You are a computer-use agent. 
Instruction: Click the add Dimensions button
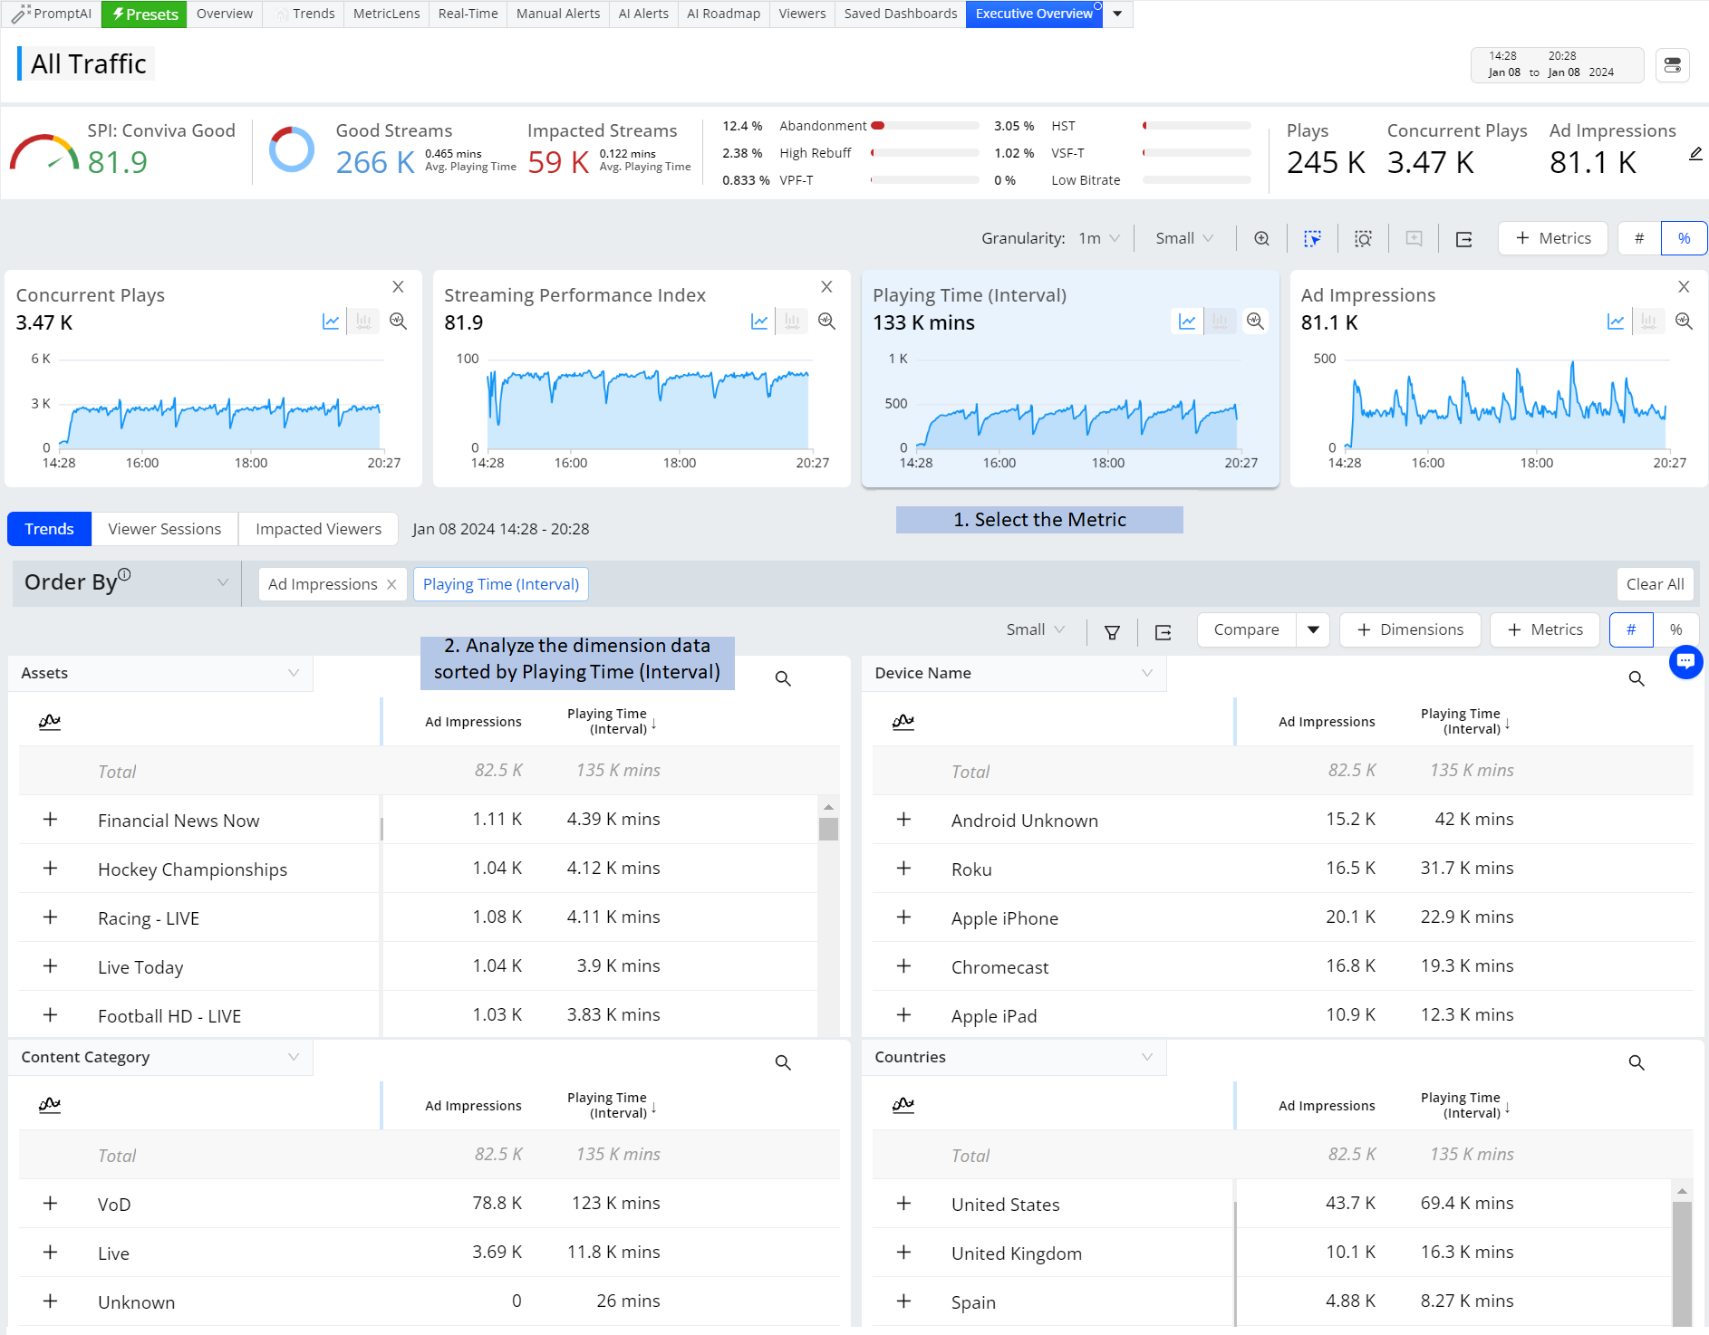pyautogui.click(x=1410, y=629)
